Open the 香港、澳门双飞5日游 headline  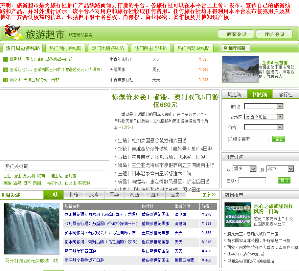pos(165,101)
